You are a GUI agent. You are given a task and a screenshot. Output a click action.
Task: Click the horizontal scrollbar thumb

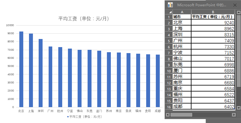tap(181, 115)
